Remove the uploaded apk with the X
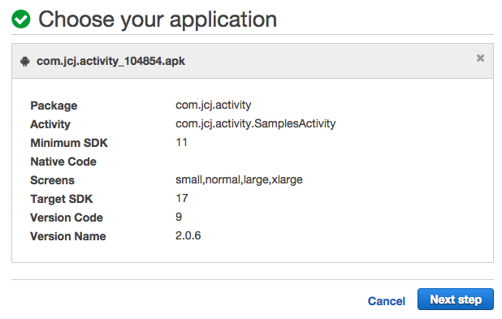502x319 pixels. click(480, 58)
